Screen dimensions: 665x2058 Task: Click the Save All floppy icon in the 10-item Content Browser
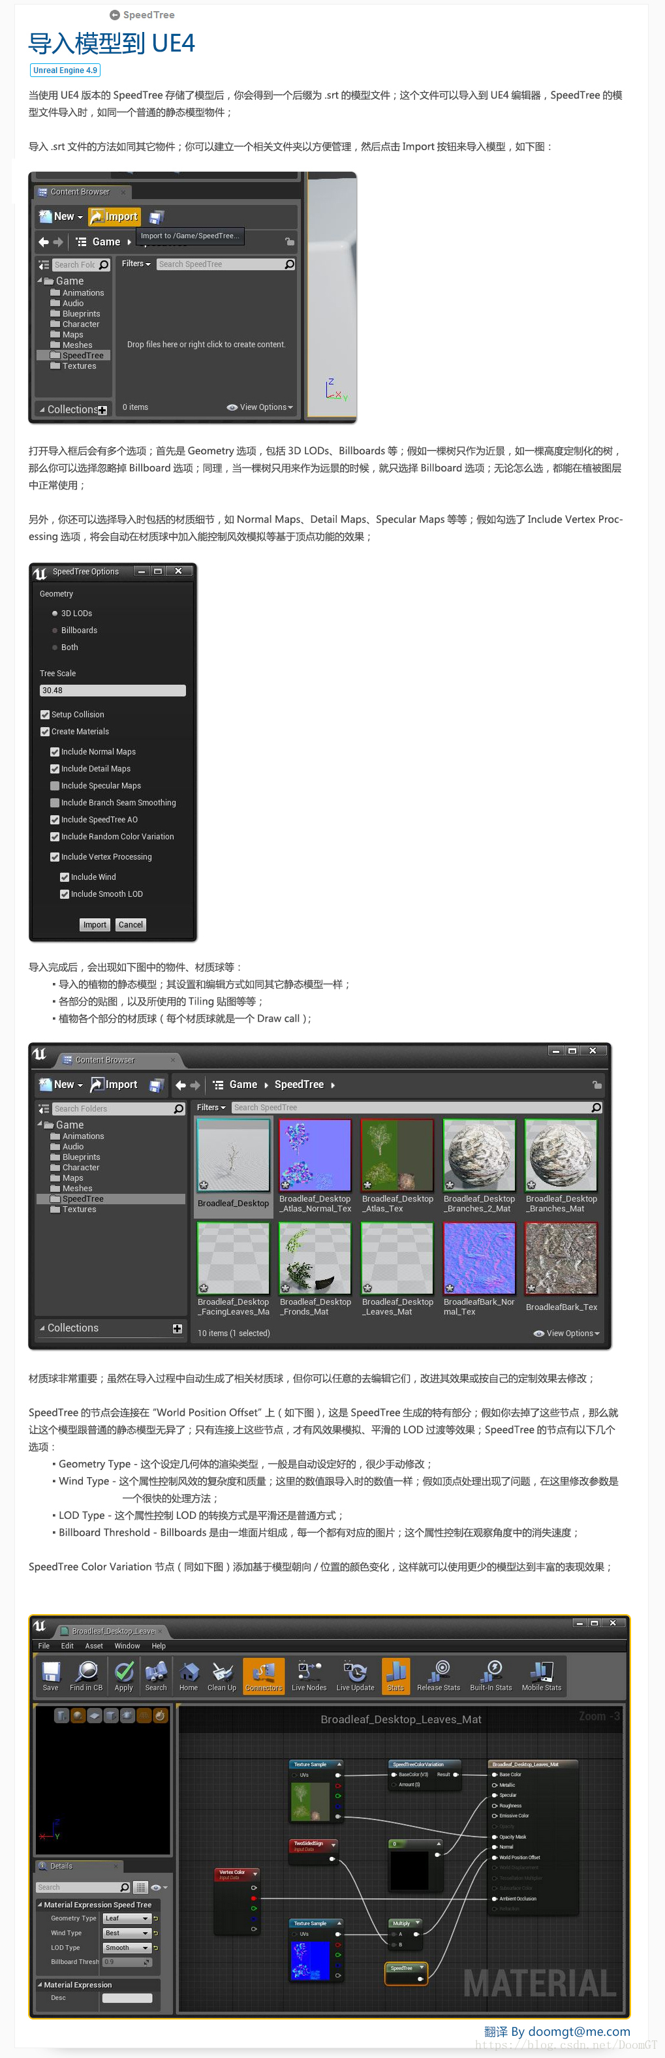(x=157, y=1085)
